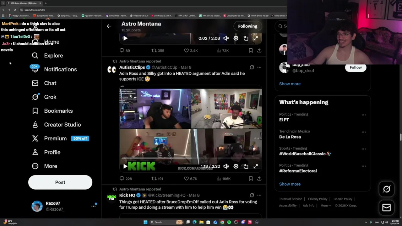Expand the Kick video to fullscreen
Image resolution: width=402 pixels, height=226 pixels.
tap(256, 166)
